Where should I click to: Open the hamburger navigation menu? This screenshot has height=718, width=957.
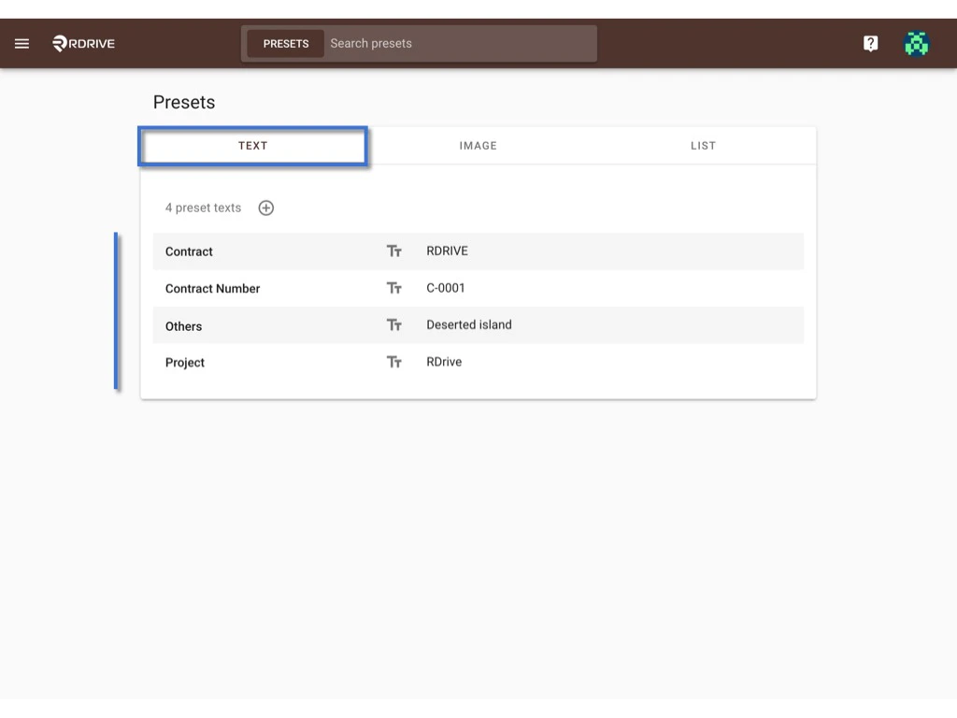click(21, 43)
